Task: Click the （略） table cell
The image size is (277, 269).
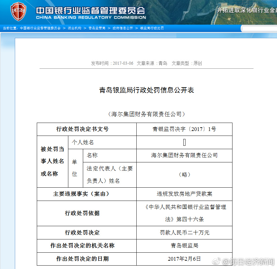Action: pyautogui.click(x=184, y=175)
